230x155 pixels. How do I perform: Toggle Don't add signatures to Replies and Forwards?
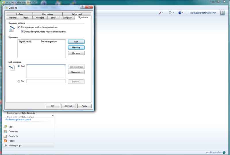pos(22,32)
